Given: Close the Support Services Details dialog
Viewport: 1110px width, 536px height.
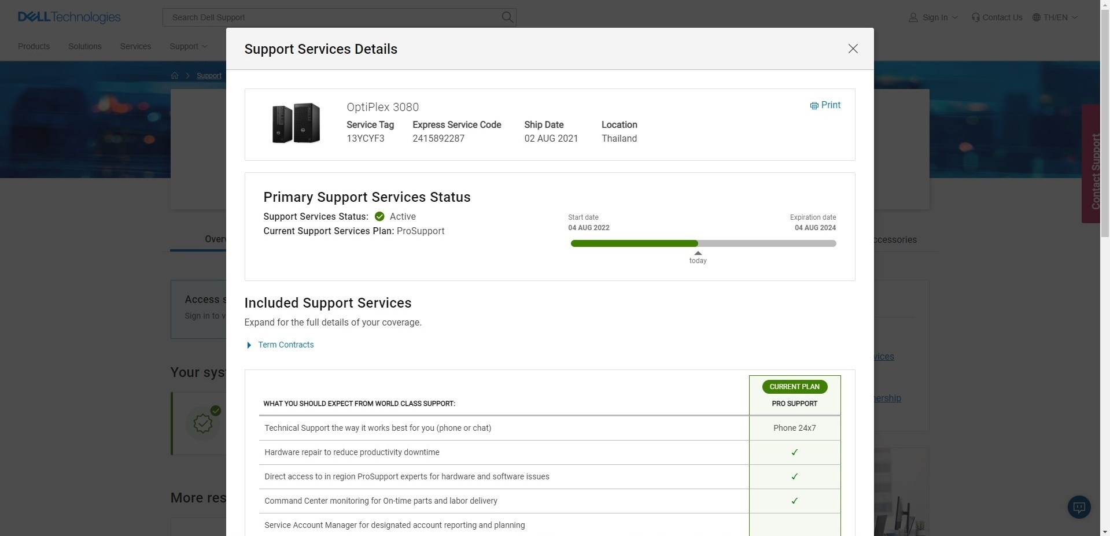Looking at the screenshot, I should pyautogui.click(x=853, y=49).
